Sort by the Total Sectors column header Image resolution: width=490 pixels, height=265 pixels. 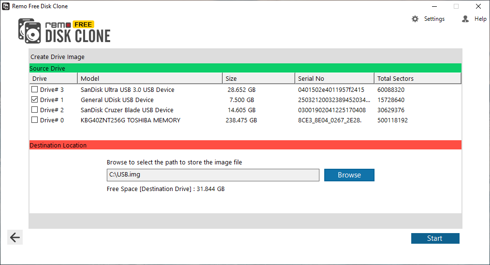[x=418, y=78]
